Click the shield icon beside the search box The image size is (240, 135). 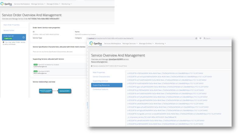tap(200, 38)
